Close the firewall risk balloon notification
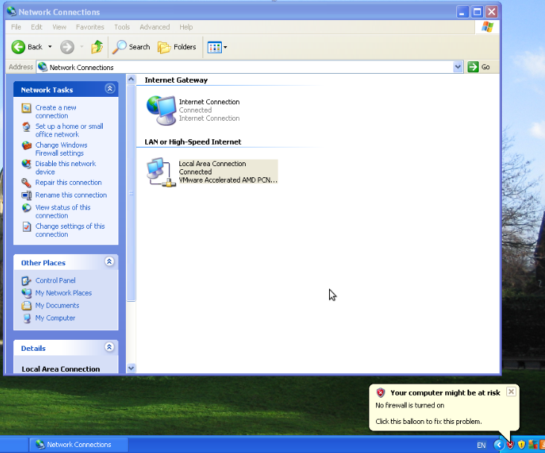The width and height of the screenshot is (545, 453). [x=511, y=392]
